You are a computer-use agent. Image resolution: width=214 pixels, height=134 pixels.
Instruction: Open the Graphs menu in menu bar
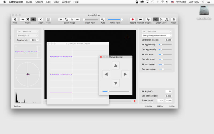coord(39,2)
